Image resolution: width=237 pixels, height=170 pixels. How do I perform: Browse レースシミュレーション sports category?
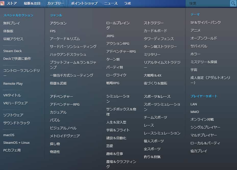click(162, 133)
